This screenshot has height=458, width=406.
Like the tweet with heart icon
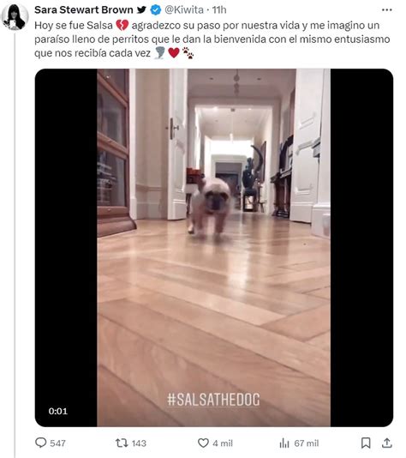coord(203,443)
